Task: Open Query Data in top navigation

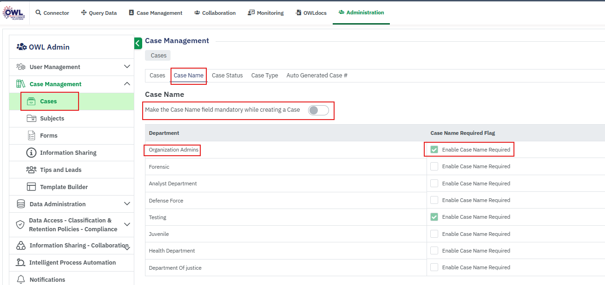Action: (99, 13)
